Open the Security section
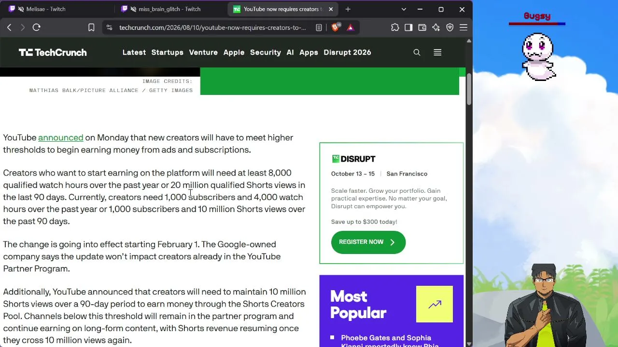618x347 pixels. pyautogui.click(x=266, y=53)
